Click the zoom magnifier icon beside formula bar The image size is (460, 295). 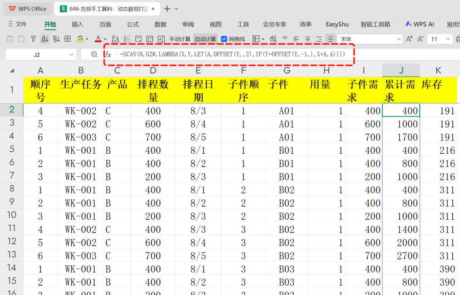[94, 54]
